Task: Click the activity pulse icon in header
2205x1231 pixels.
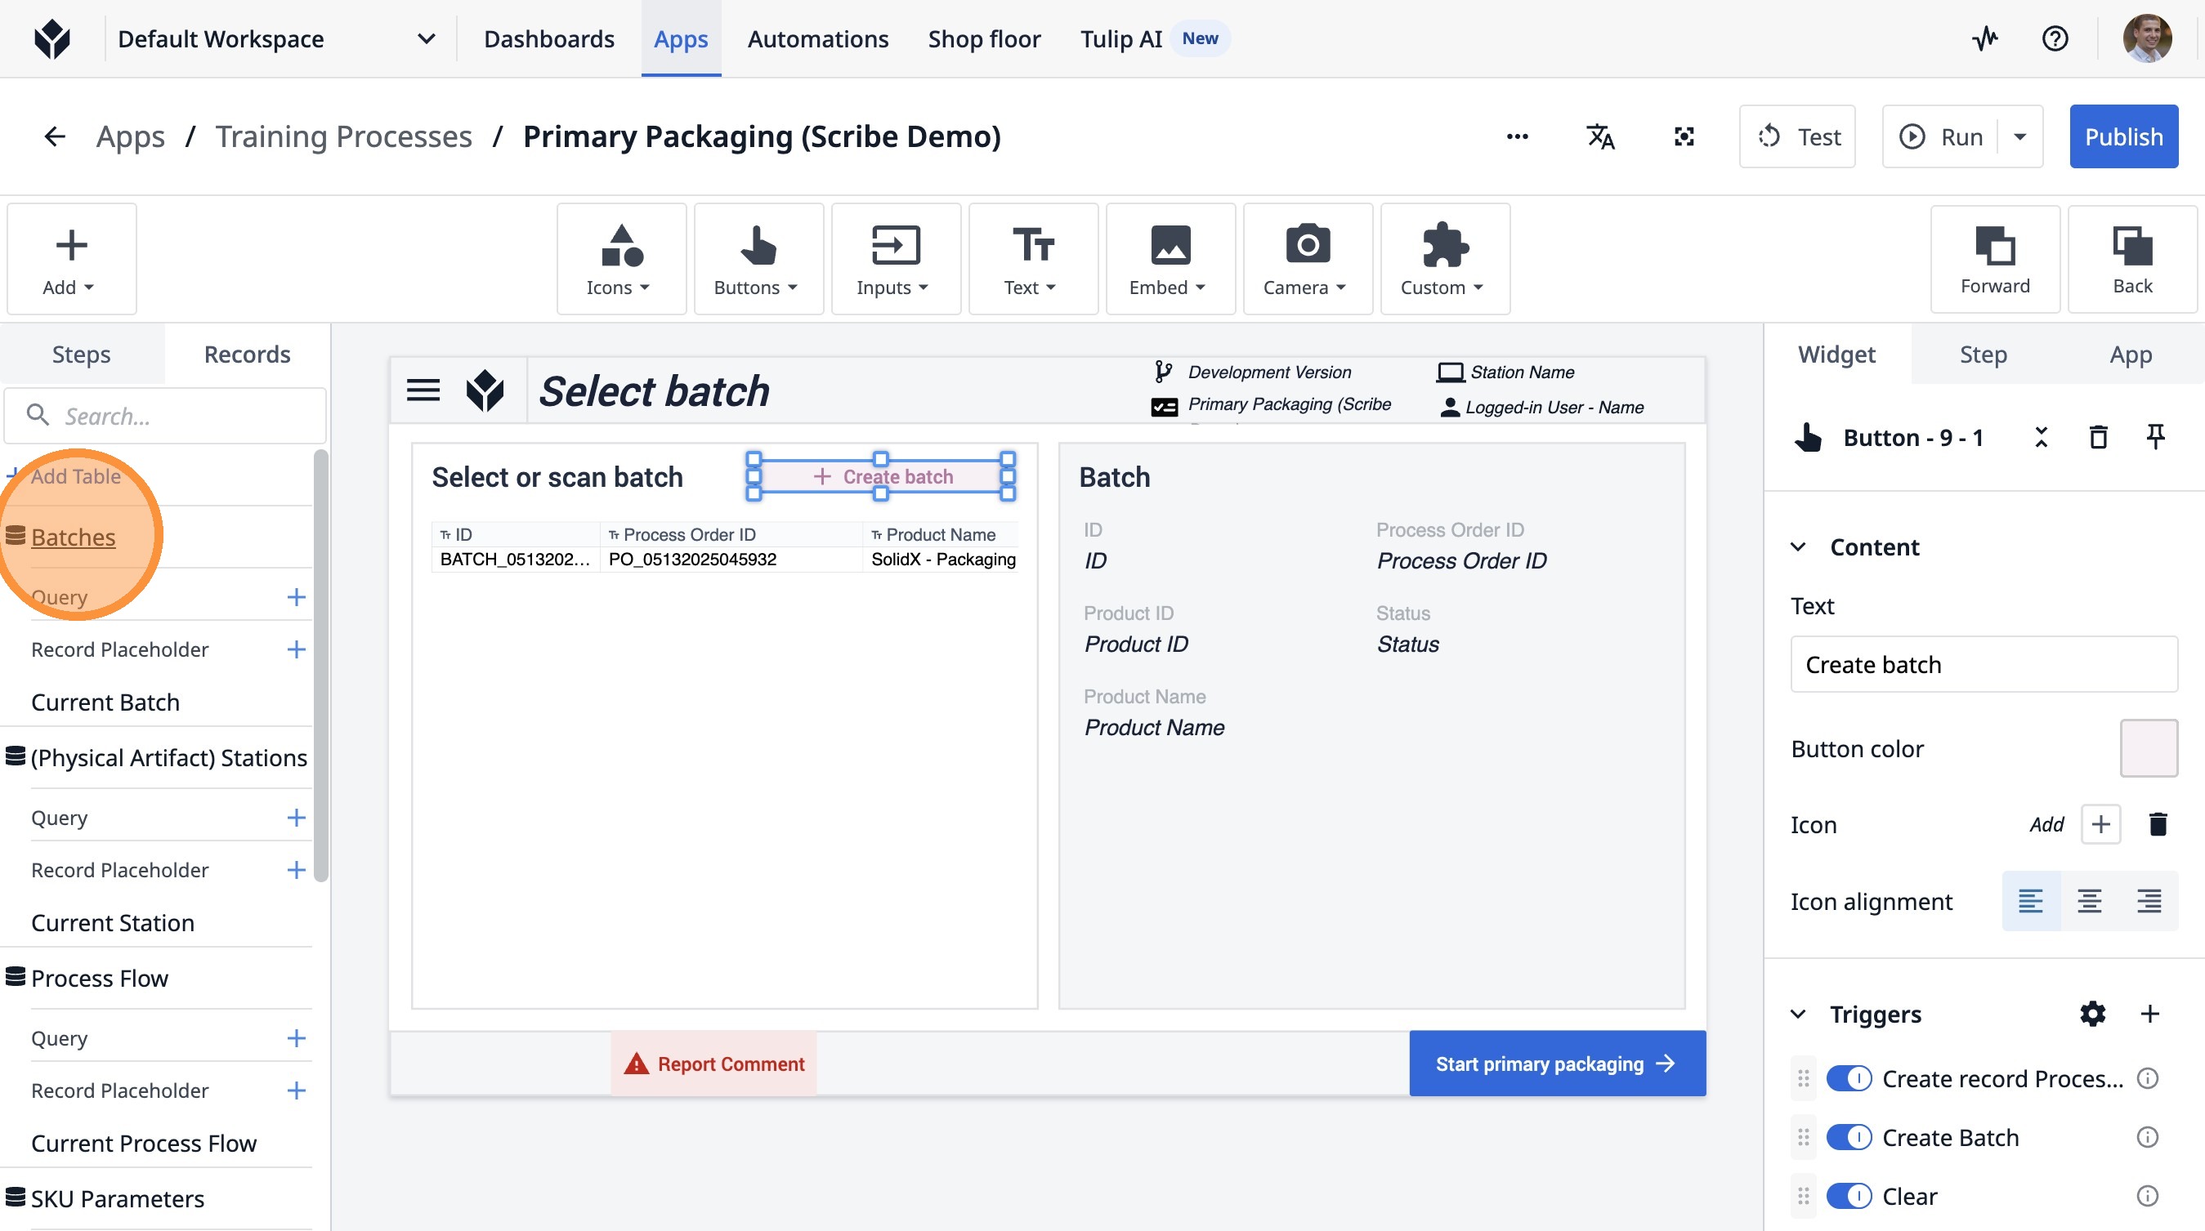Action: tap(1984, 38)
